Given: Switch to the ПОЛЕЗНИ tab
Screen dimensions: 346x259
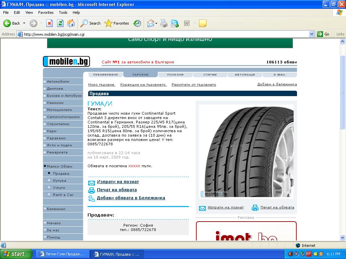Looking at the screenshot, I should click(175, 75).
